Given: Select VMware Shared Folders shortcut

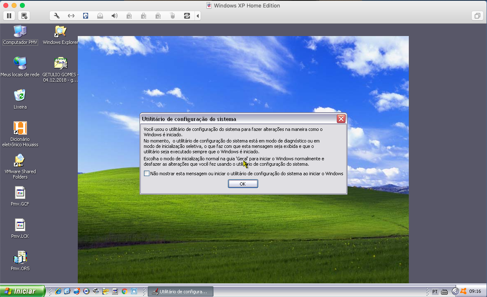Looking at the screenshot, I should [20, 167].
